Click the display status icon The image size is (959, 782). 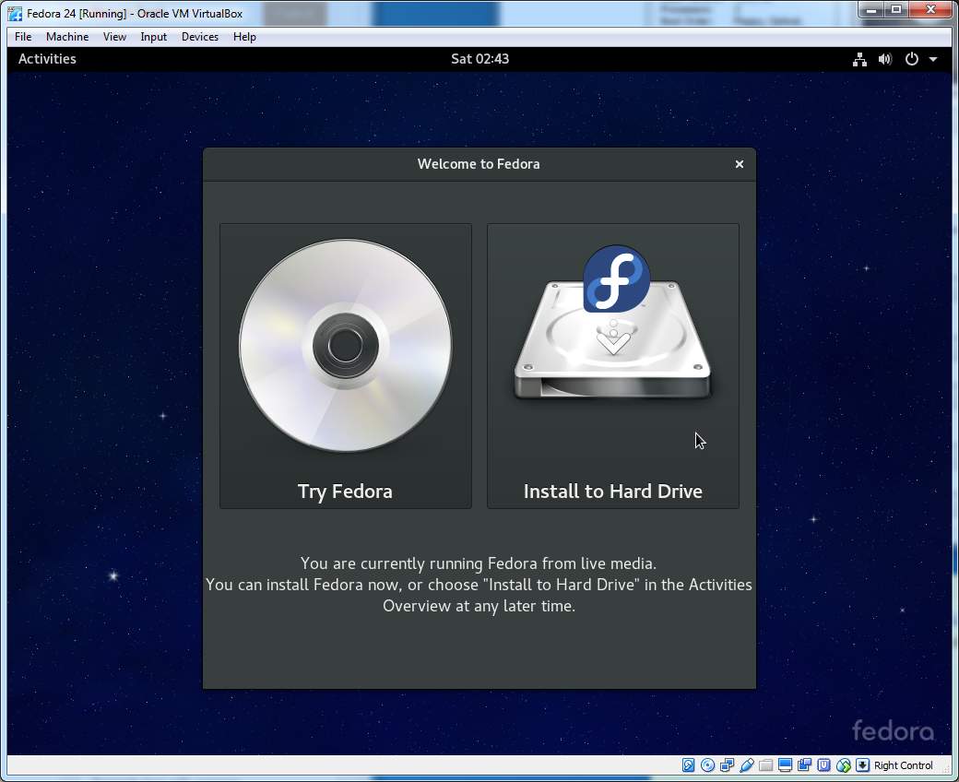pos(786,764)
